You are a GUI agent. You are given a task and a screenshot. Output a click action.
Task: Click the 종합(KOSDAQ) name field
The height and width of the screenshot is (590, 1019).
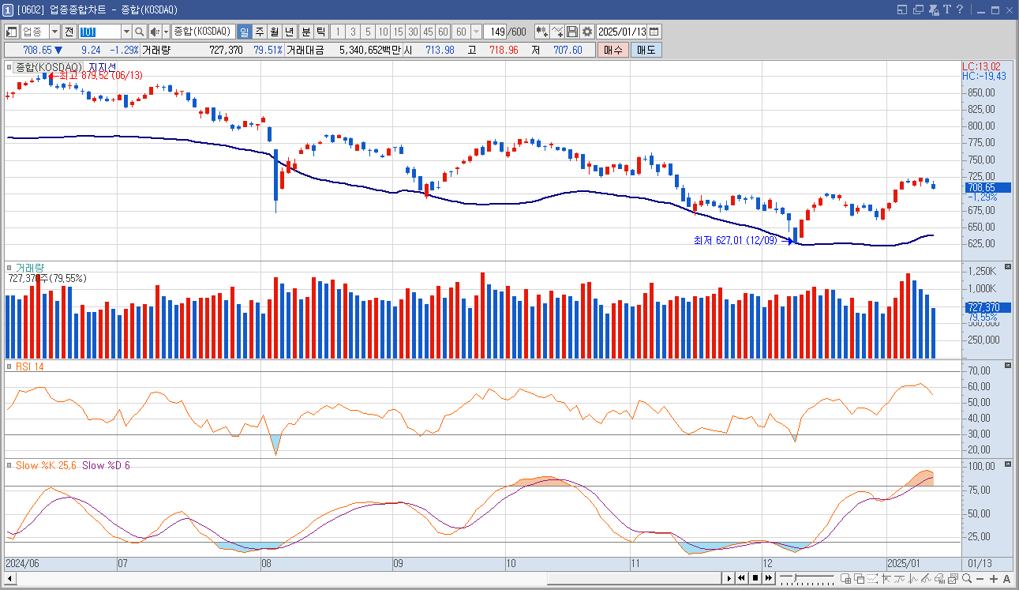pyautogui.click(x=202, y=32)
